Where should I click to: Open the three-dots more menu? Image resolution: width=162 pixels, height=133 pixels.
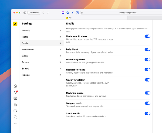click(15, 123)
